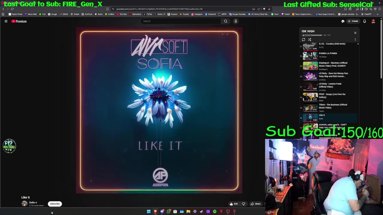383x215 pixels.
Task: Select currently playing Like It entry
Action: pos(329,118)
